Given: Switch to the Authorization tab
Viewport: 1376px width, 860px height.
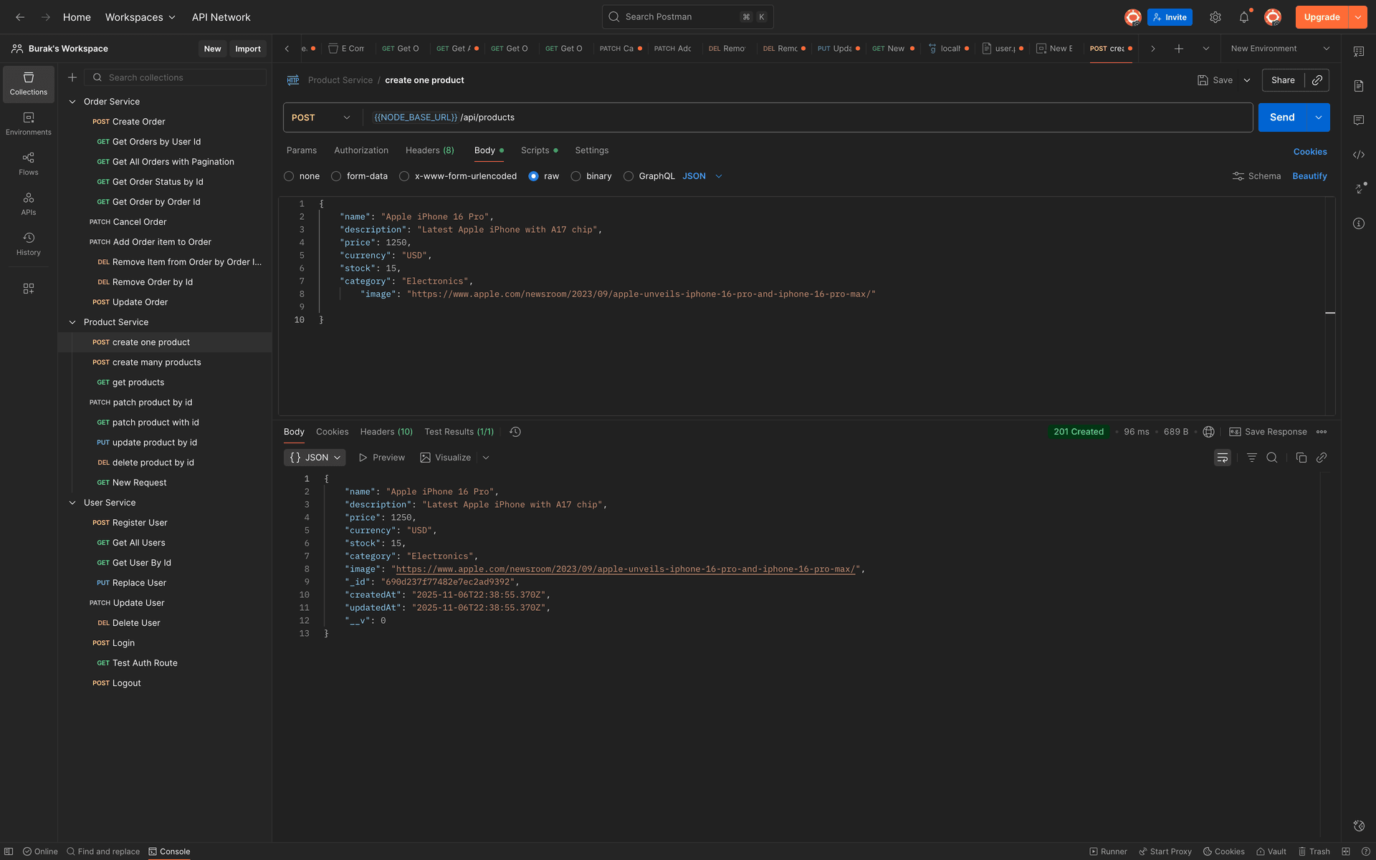Looking at the screenshot, I should coord(360,150).
